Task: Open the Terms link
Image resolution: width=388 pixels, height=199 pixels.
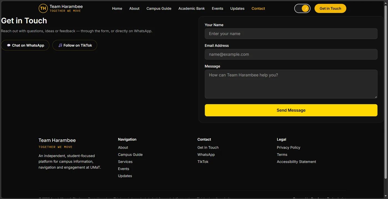Action: point(282,155)
